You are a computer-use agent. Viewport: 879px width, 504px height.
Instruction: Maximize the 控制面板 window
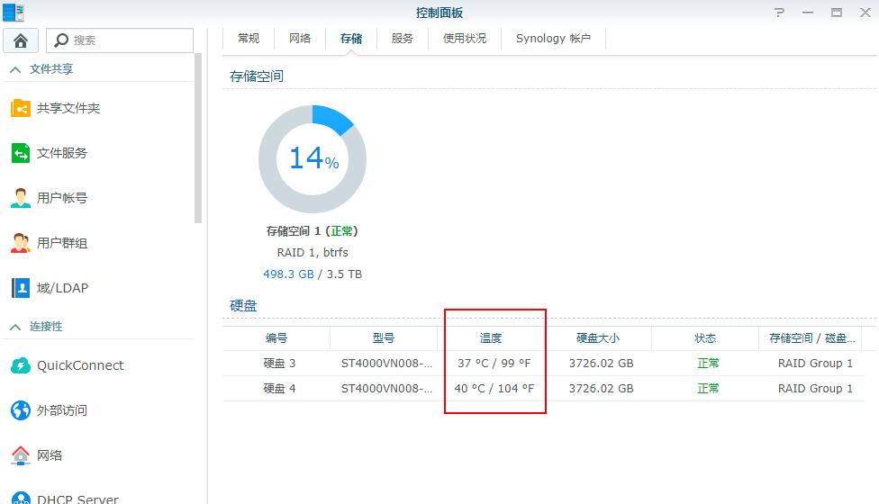[837, 13]
